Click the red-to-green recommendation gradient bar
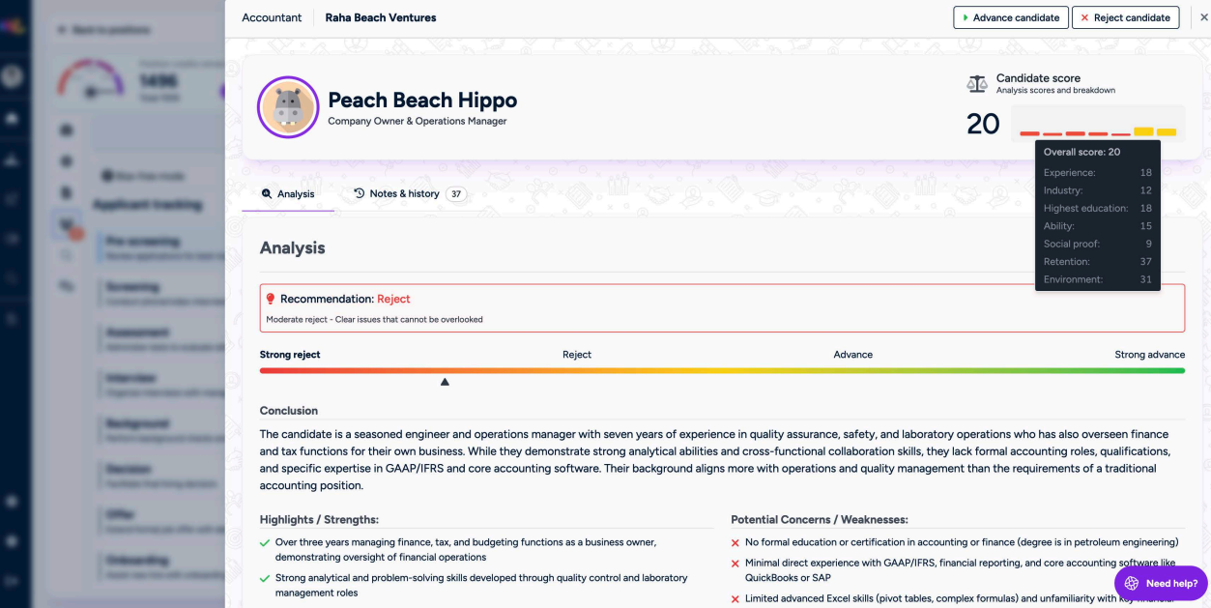 click(721, 370)
